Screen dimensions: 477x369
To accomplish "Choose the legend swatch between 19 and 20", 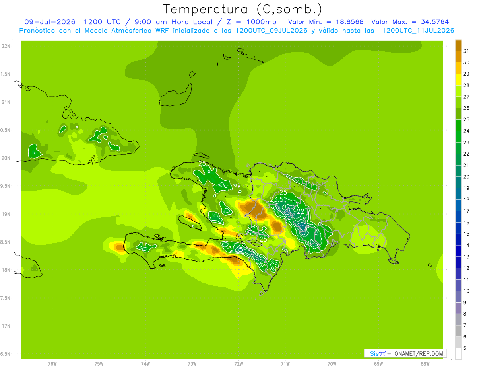I will coord(458,182).
